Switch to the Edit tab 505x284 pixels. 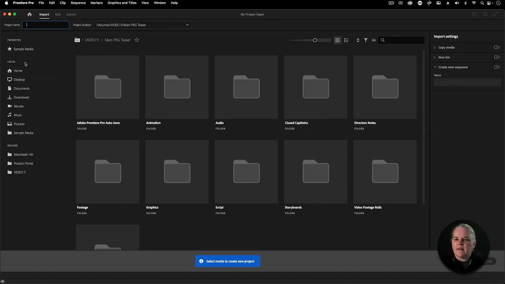pyautogui.click(x=58, y=15)
